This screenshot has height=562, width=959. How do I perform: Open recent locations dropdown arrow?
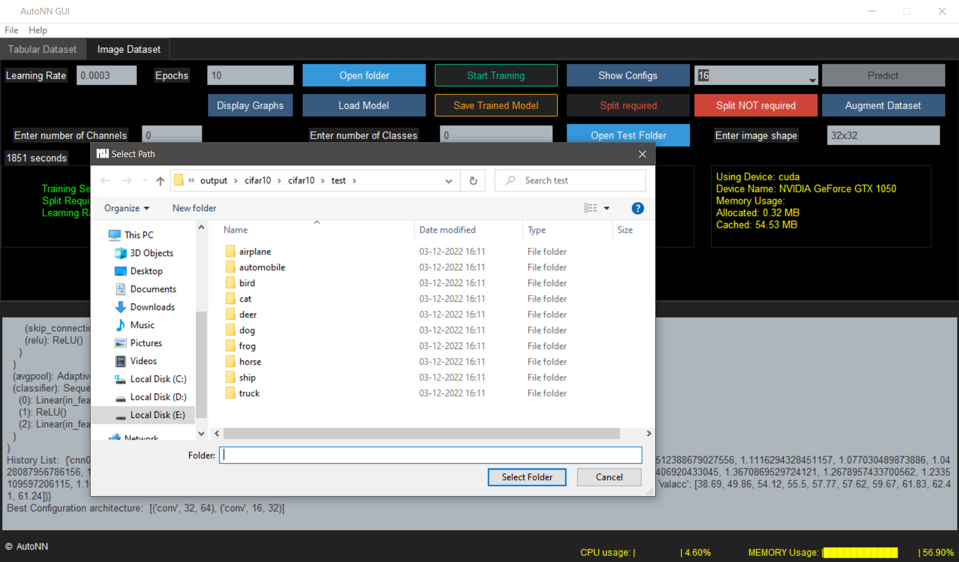coord(145,181)
